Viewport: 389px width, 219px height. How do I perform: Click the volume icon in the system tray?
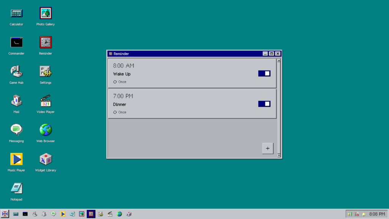tap(349, 214)
